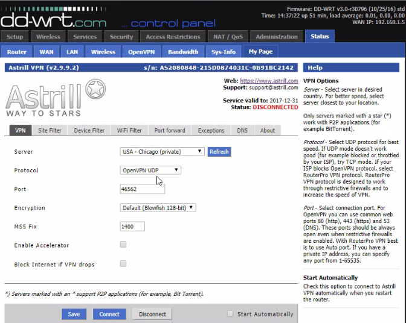Image resolution: width=406 pixels, height=323 pixels.
Task: Click the support@astrill.com email text
Action: pyautogui.click(x=274, y=87)
